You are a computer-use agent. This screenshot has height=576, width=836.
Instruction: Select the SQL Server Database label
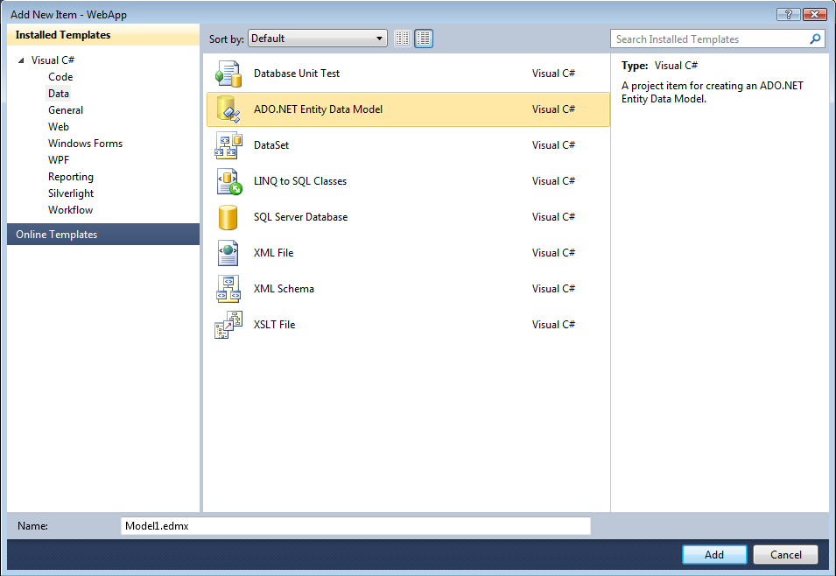tap(301, 217)
